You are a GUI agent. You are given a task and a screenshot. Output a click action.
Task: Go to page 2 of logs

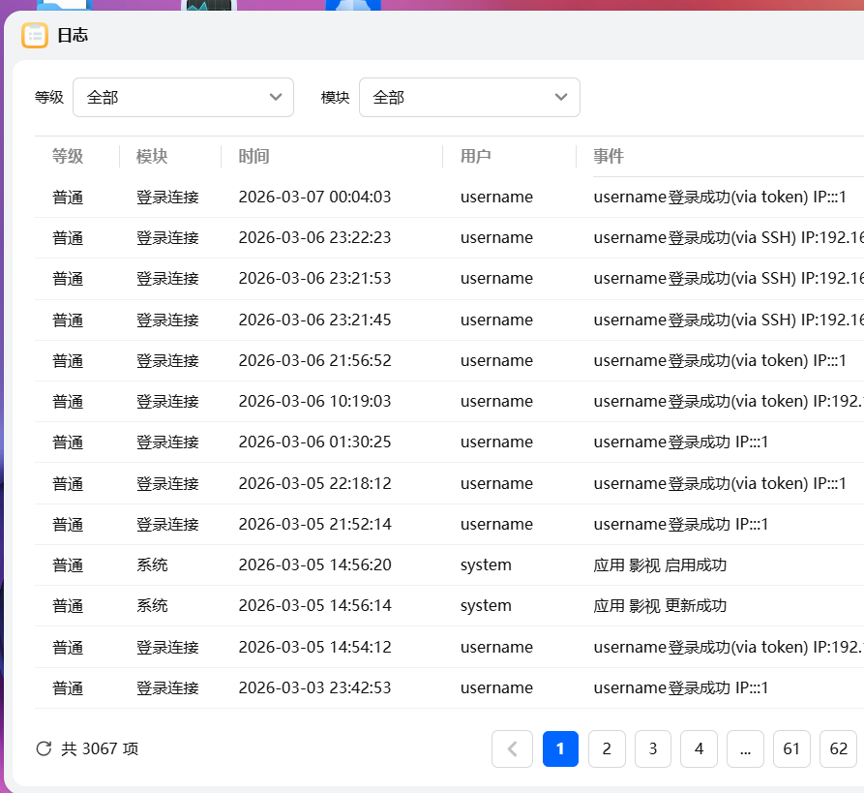coord(607,748)
